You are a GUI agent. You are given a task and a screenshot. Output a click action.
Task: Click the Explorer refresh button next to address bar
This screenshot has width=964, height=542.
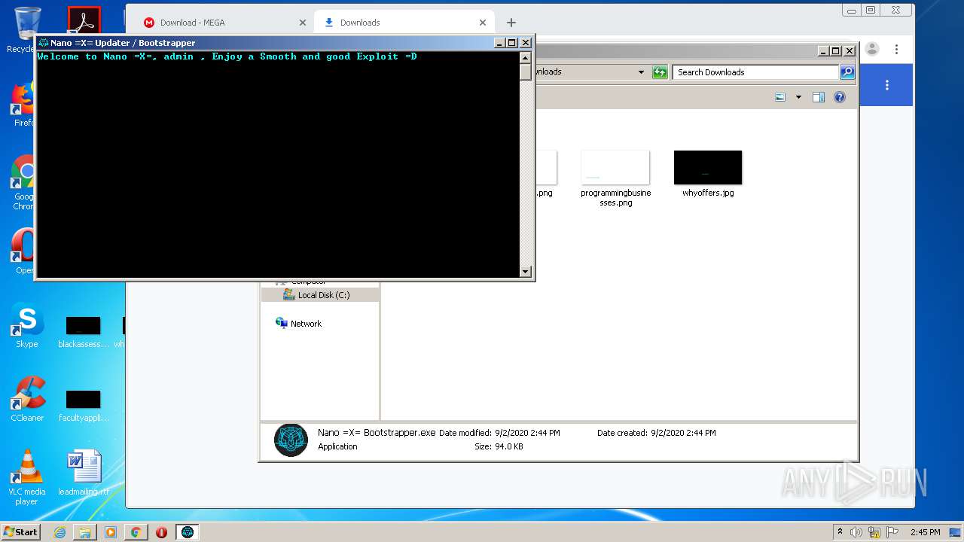click(660, 72)
